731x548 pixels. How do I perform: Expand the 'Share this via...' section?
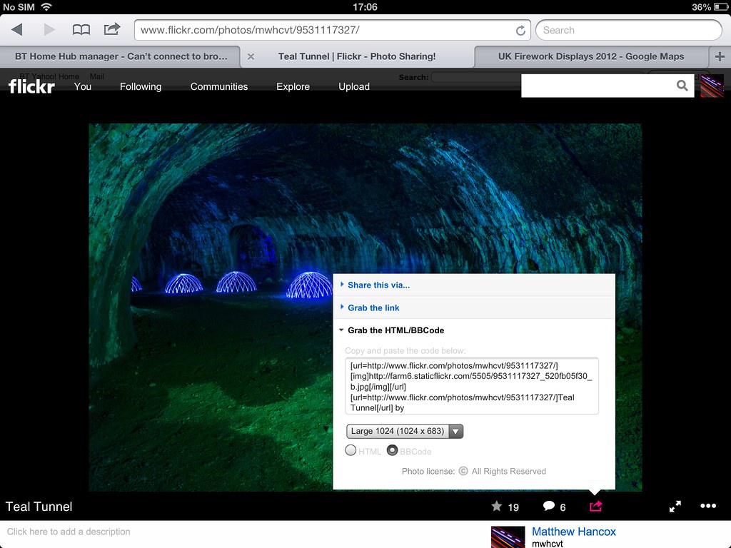[x=378, y=285]
